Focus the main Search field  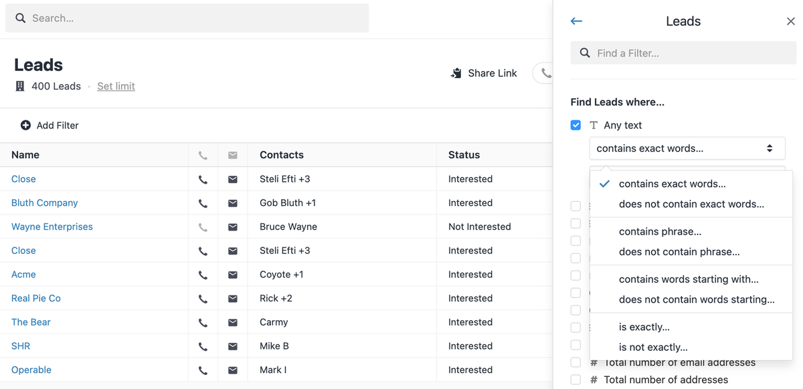pyautogui.click(x=187, y=18)
